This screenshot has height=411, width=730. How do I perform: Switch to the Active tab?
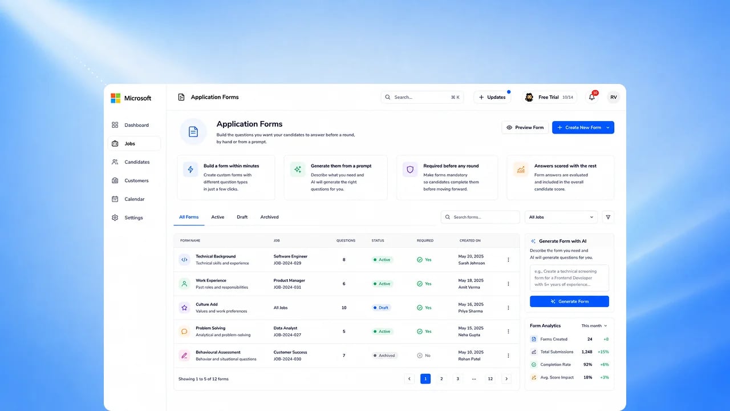tap(218, 217)
